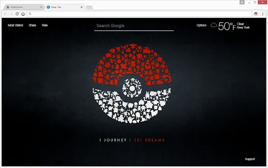Close the Extensions tab
Viewport: 268px width, 168px height.
click(41, 7)
